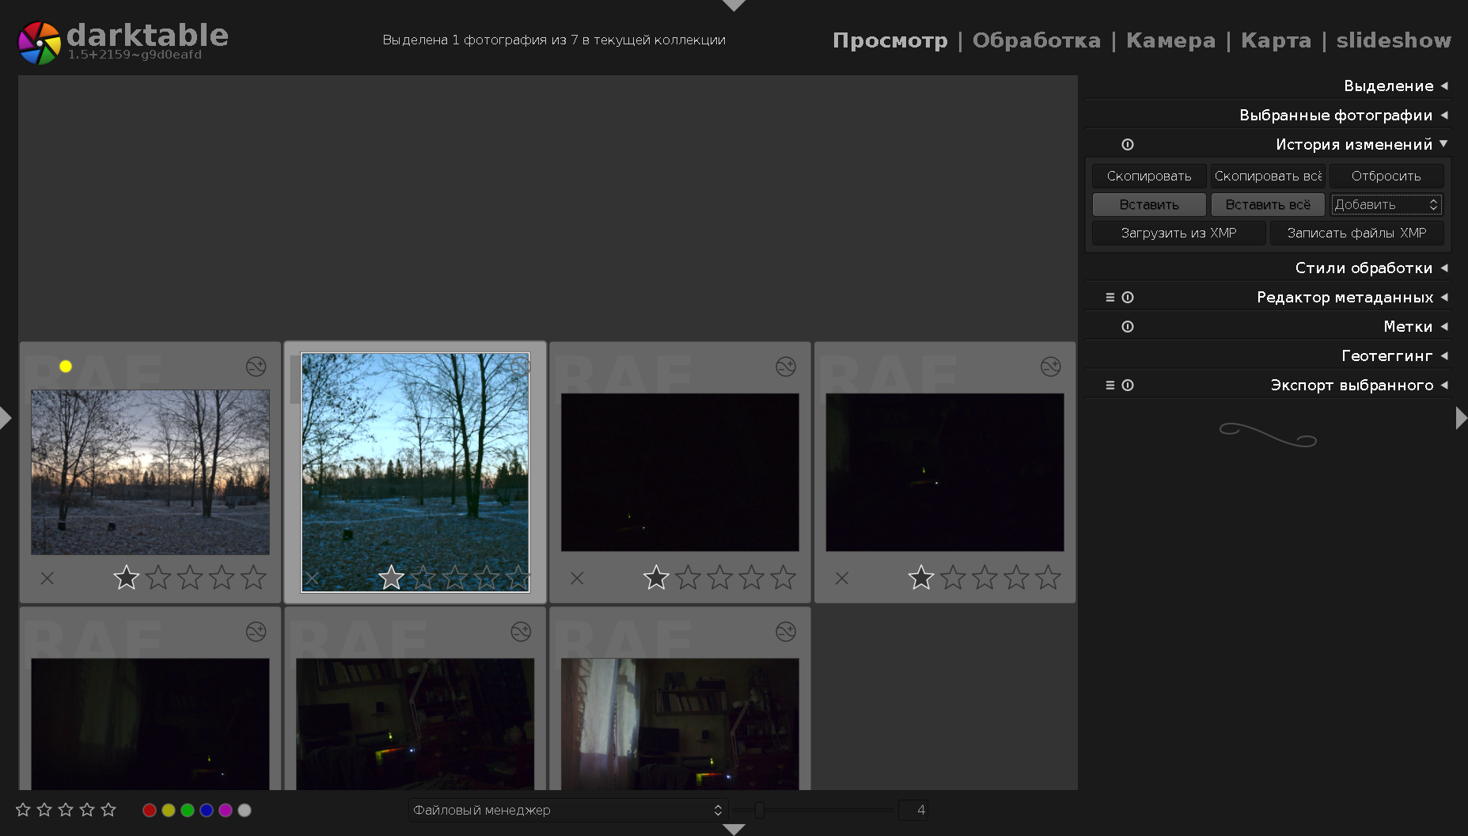Reject the selected blue tree photo
Image resolution: width=1468 pixels, height=836 pixels.
click(313, 578)
